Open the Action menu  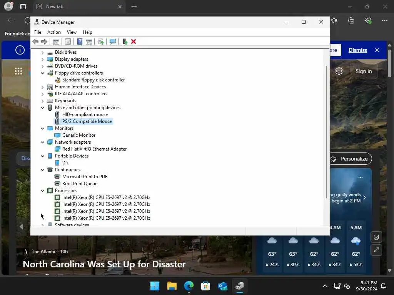tap(54, 32)
